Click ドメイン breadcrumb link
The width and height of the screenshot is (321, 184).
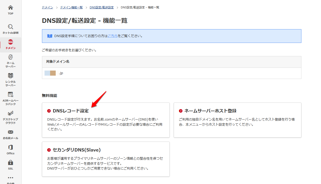[x=47, y=7]
